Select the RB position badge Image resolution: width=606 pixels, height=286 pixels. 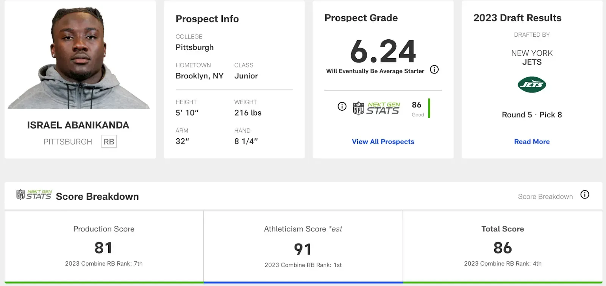pyautogui.click(x=109, y=142)
